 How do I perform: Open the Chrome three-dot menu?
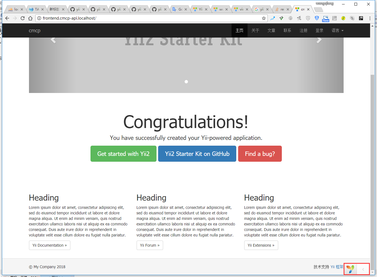[370, 18]
